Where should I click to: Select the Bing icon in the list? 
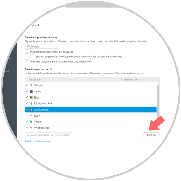coord(31,97)
